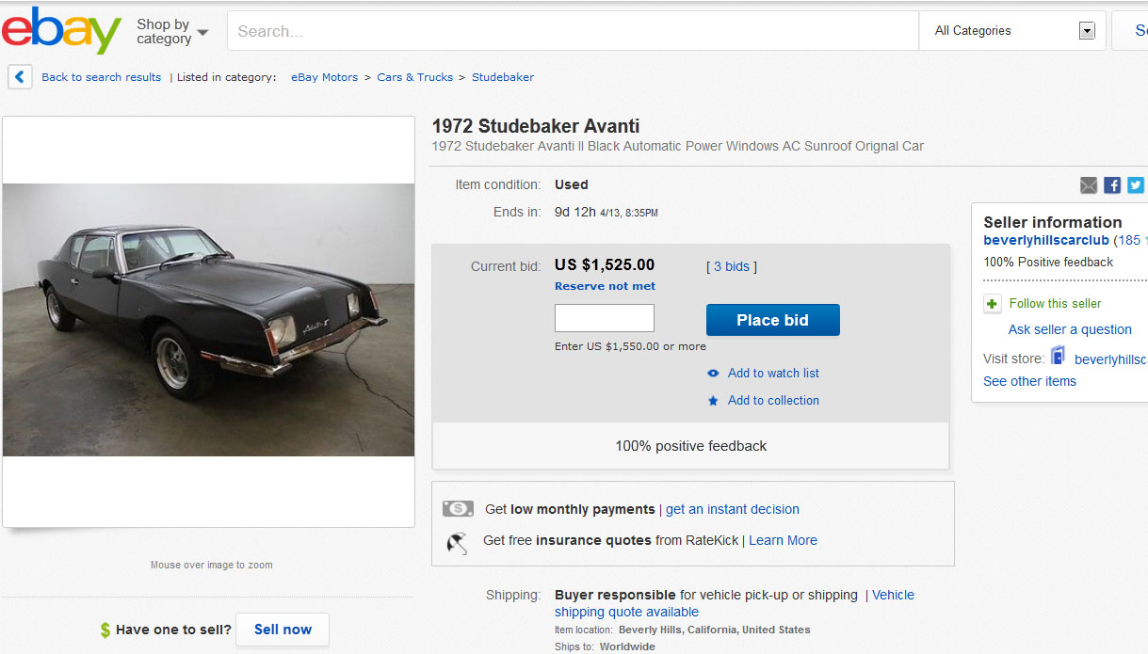
Task: Go to the eBay Motors breadcrumb
Action: (x=324, y=77)
